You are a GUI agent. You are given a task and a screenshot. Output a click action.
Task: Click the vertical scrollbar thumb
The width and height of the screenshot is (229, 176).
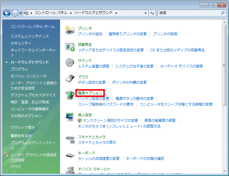point(224,65)
